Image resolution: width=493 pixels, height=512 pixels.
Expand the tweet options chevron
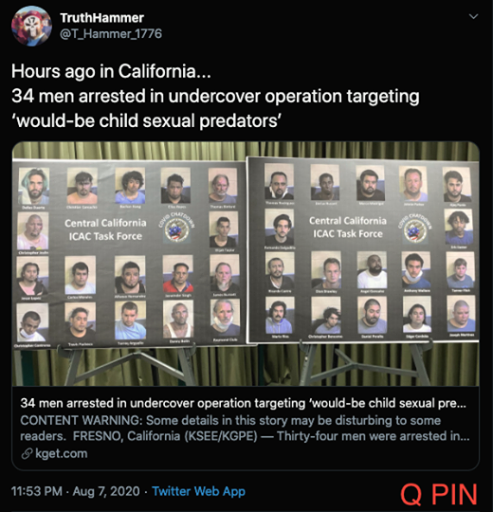(x=473, y=16)
